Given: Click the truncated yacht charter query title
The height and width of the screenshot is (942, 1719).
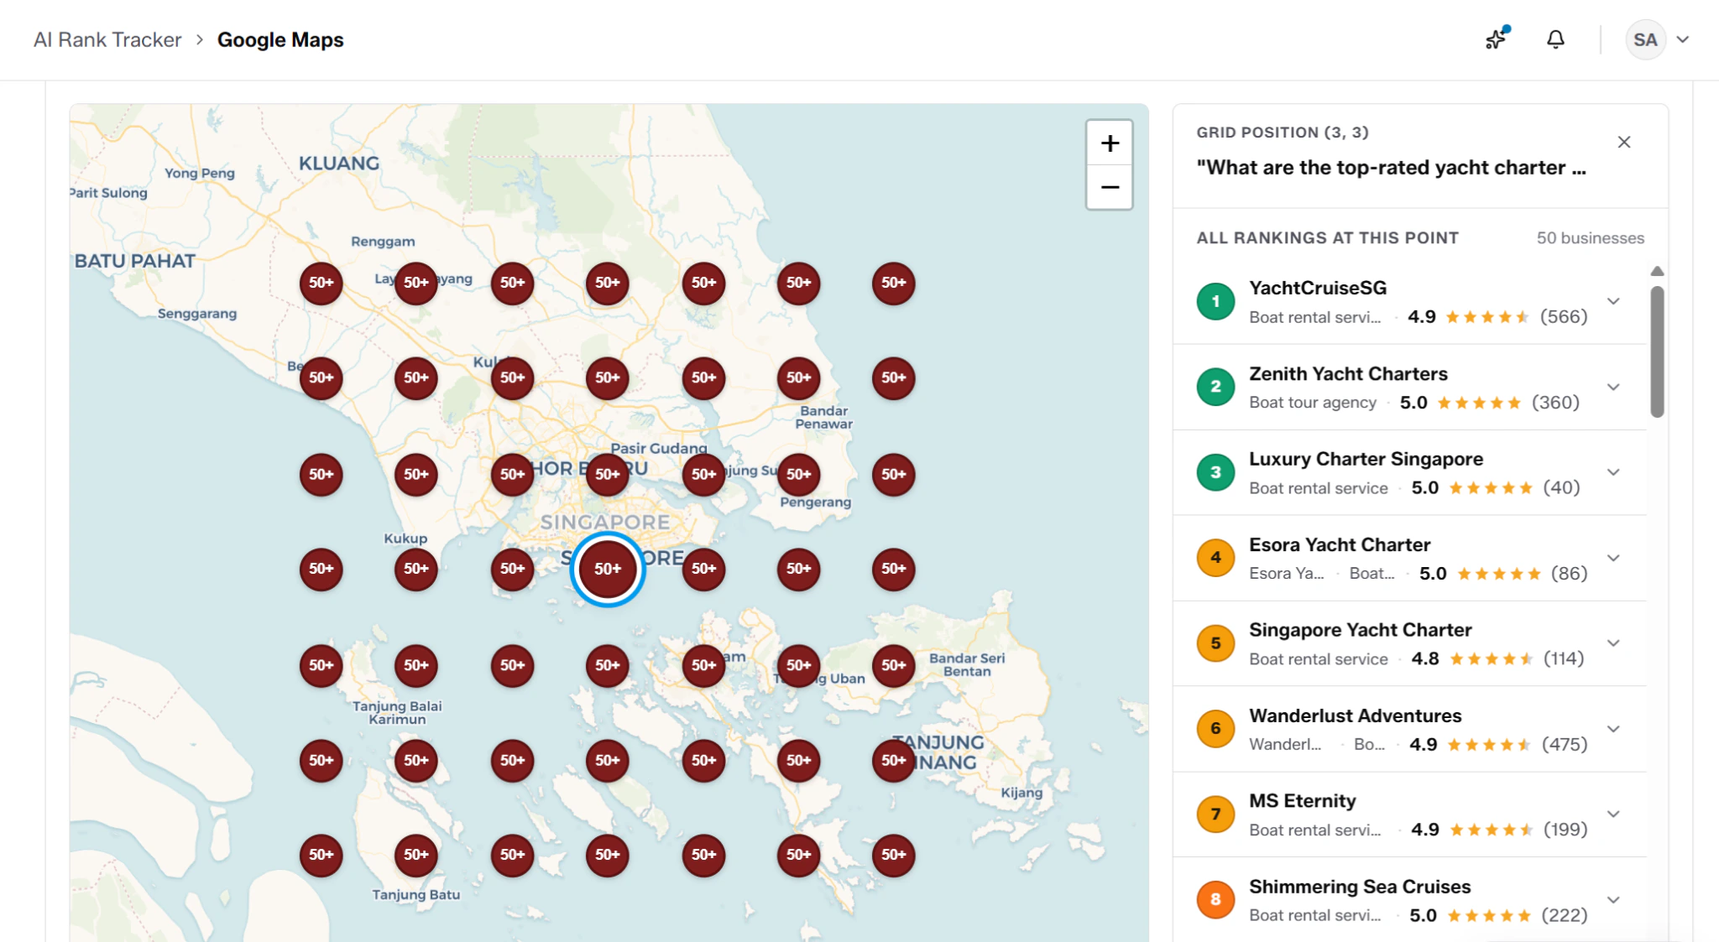Looking at the screenshot, I should click(1391, 168).
